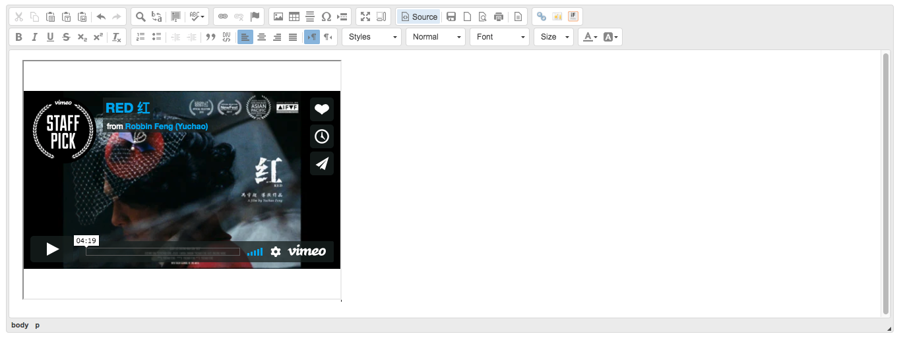Switch to Source view
Screen dimensions: 903x340
419,16
